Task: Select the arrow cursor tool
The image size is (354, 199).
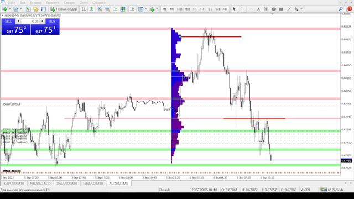Action: point(234,9)
